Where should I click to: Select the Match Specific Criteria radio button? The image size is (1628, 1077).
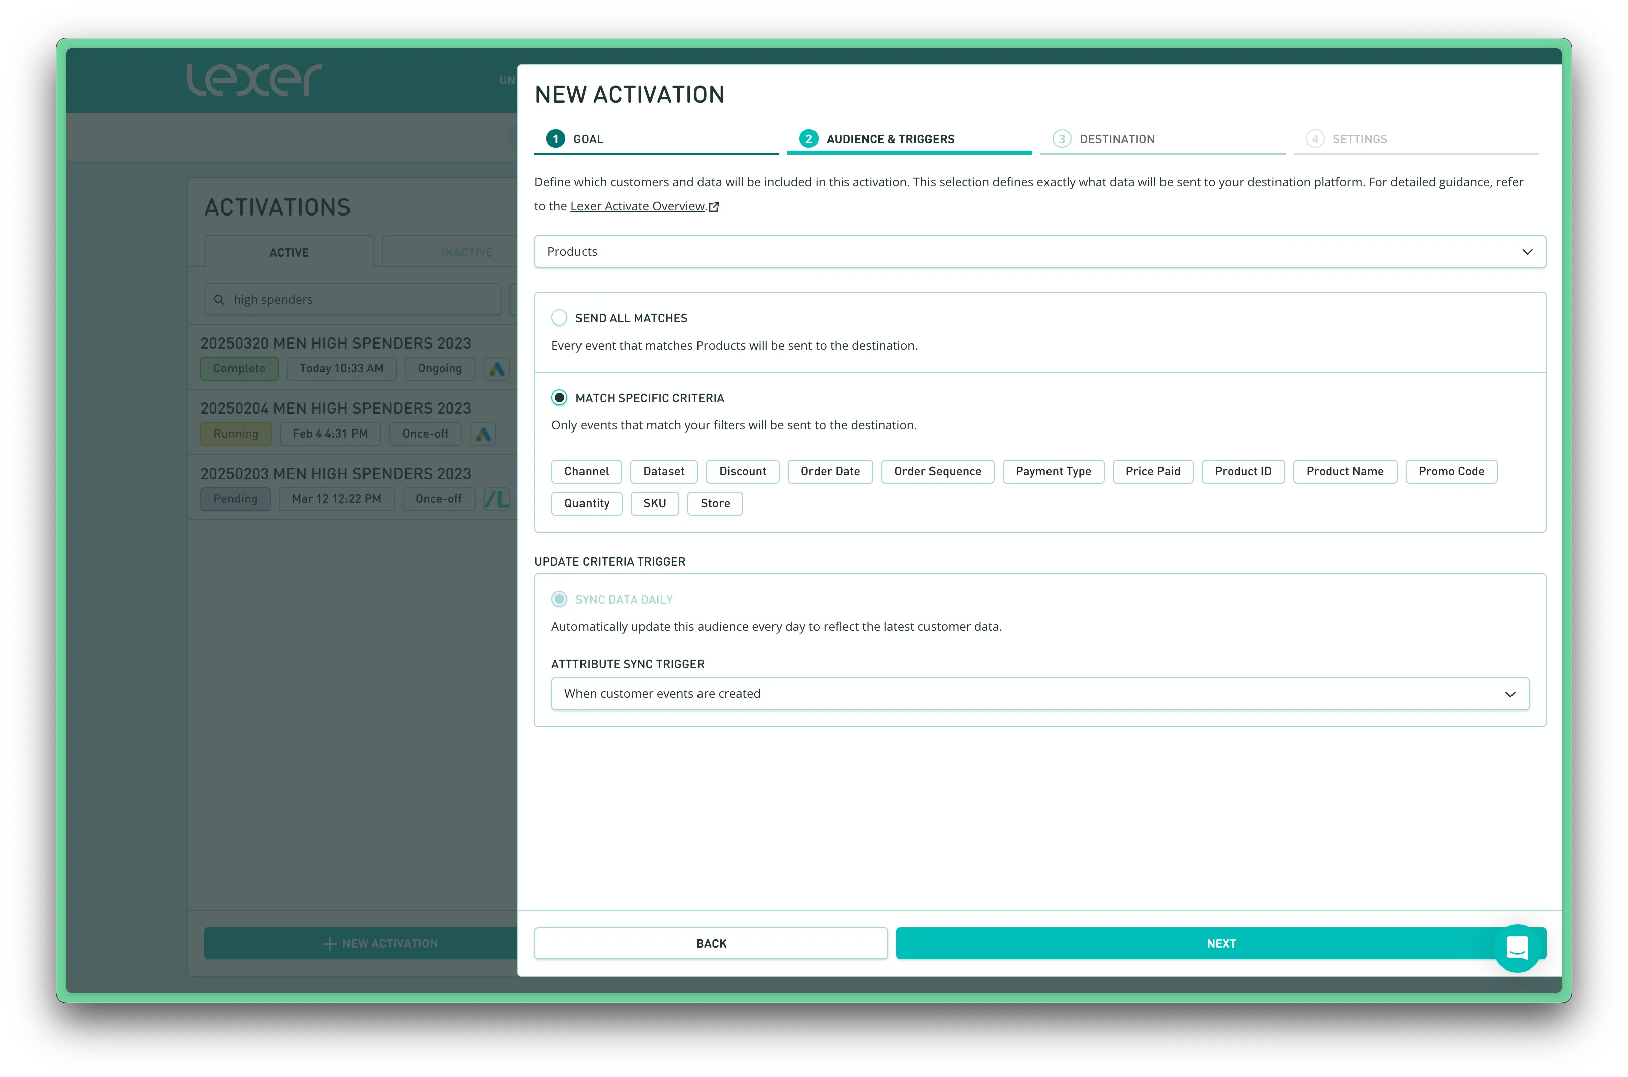(x=559, y=398)
